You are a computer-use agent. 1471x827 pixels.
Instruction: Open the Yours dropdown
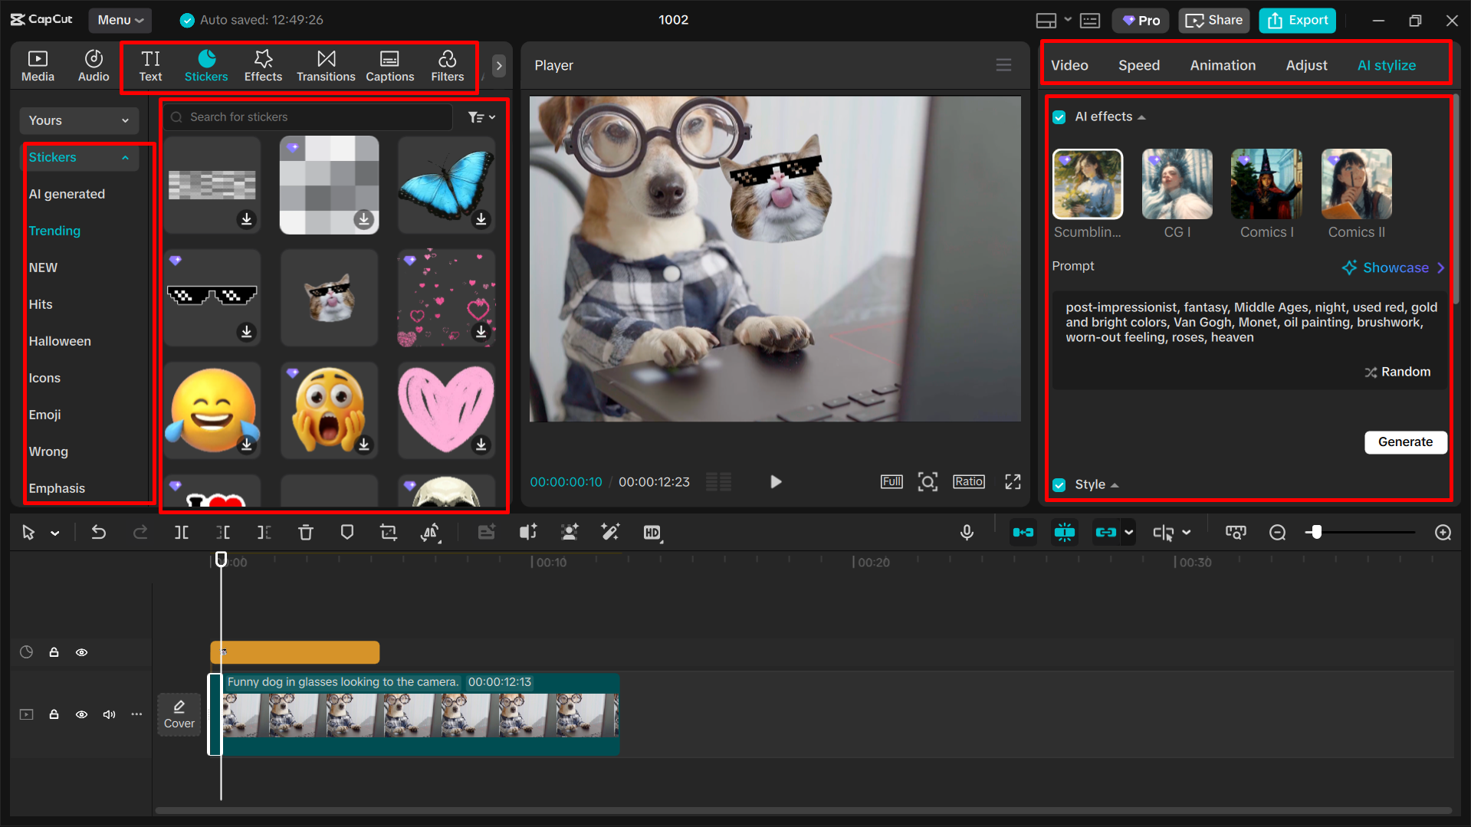point(78,120)
